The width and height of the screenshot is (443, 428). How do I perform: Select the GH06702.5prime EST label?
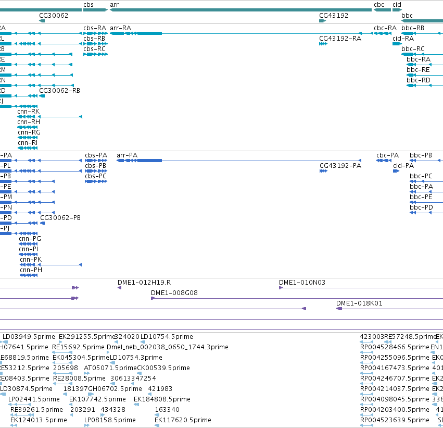[x=115, y=389]
